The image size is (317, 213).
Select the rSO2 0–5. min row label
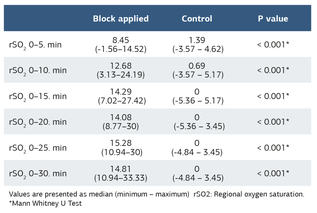[x=35, y=45]
